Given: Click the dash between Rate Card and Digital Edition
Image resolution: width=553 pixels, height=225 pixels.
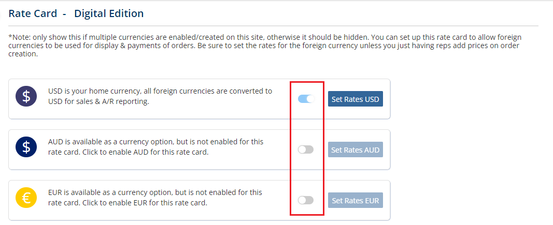Looking at the screenshot, I should pyautogui.click(x=65, y=14).
